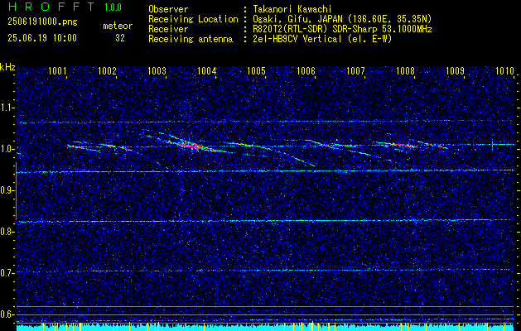Click the 2el-HB9CV Vertical antenna text
The image size is (521, 331).
322,39
